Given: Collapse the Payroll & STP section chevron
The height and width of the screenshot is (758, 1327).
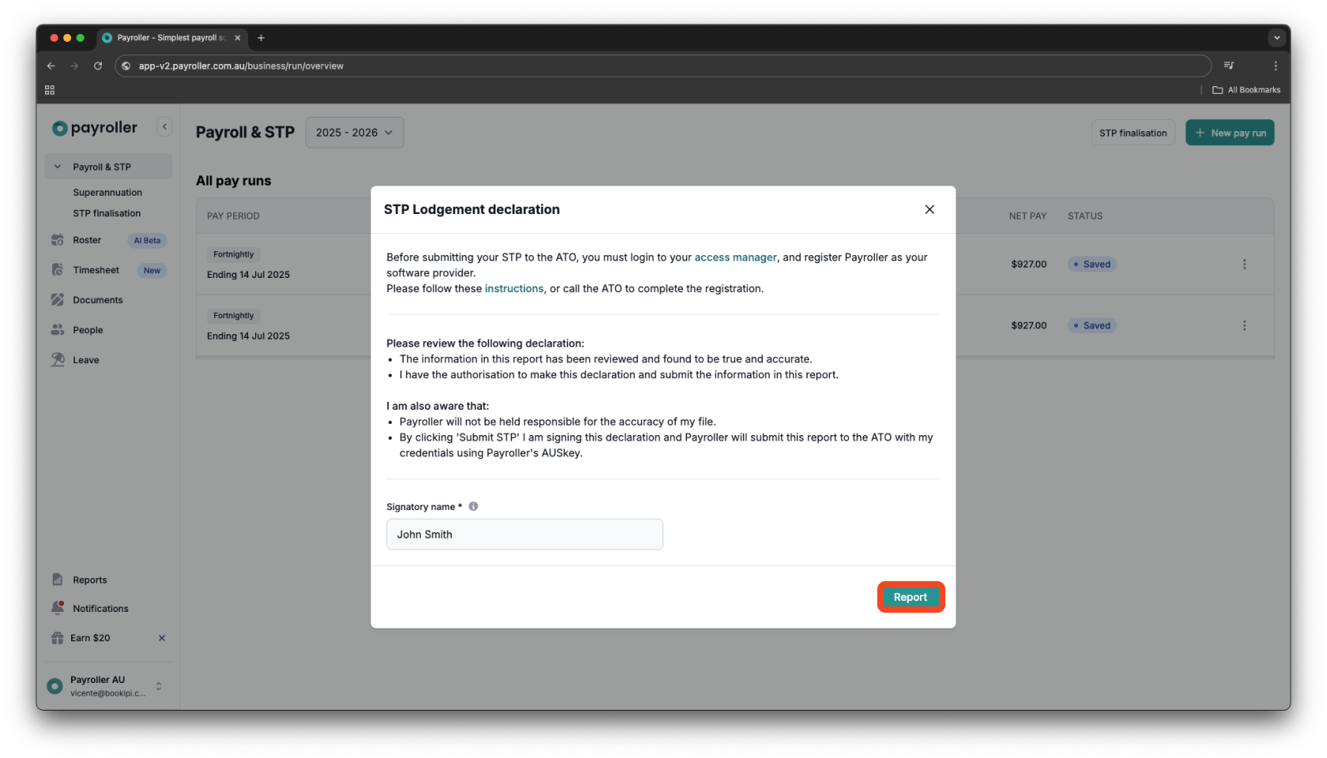Looking at the screenshot, I should click(x=56, y=167).
